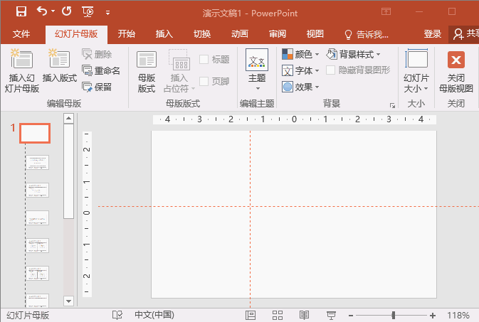Click thumbnail pane scroll down arrow
The width and height of the screenshot is (479, 322).
pos(69,301)
